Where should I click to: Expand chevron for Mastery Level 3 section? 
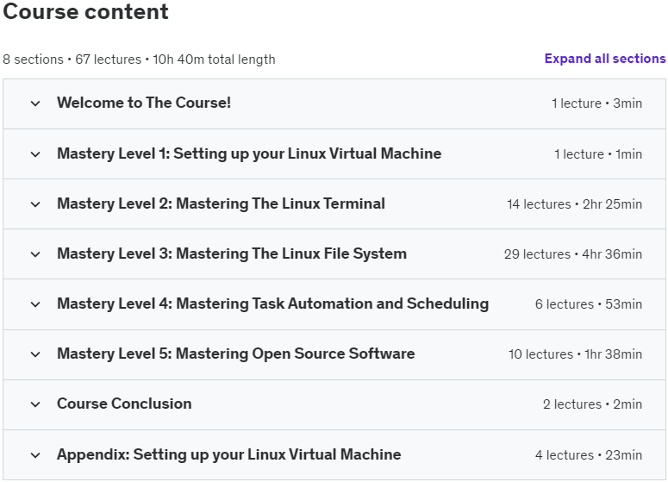pyautogui.click(x=35, y=254)
